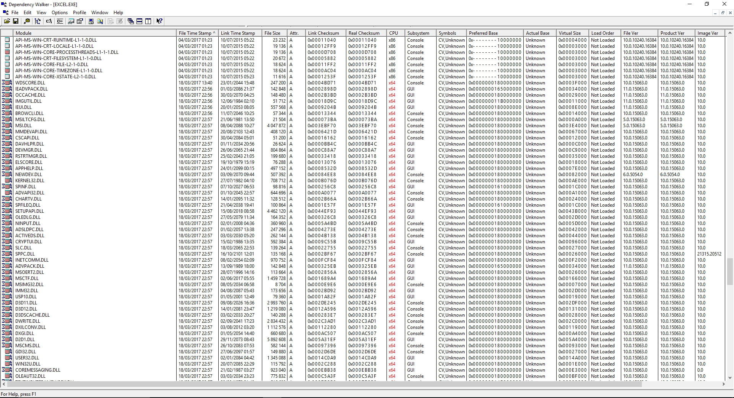
Task: Click the scroll-down arrow of module list
Action: click(730, 377)
